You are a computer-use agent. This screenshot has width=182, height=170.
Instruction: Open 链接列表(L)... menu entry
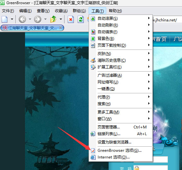121,134
